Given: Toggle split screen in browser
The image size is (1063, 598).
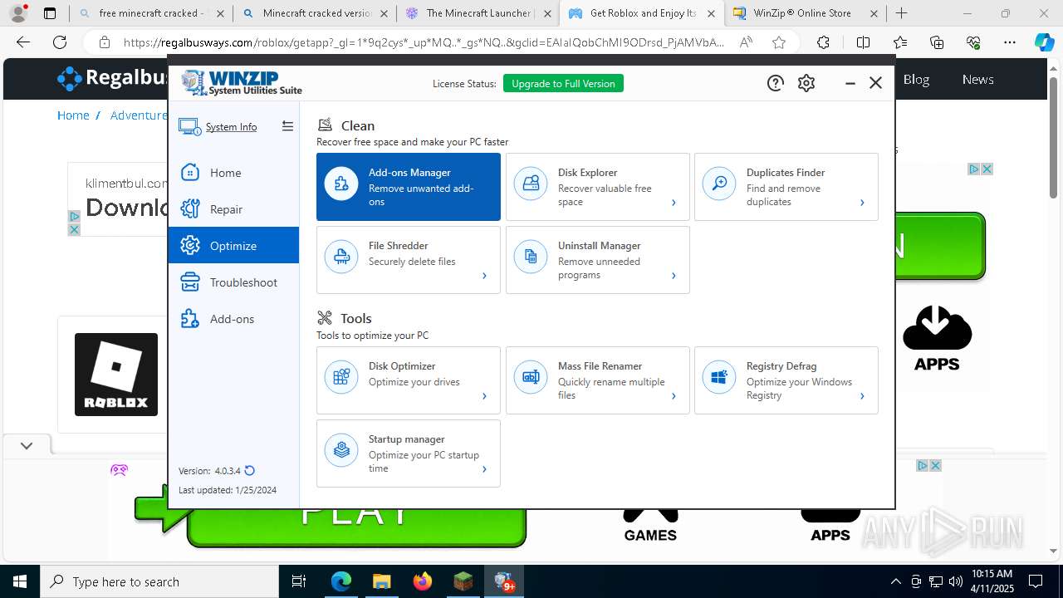Looking at the screenshot, I should click(863, 42).
